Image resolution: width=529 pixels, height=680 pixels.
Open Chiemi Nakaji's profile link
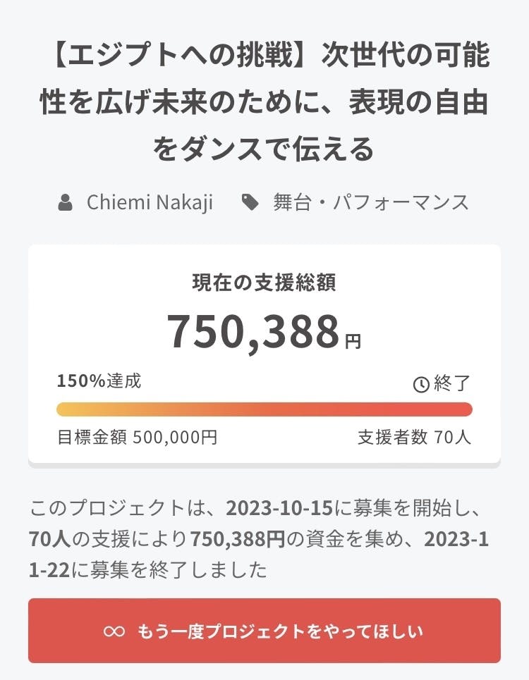150,203
